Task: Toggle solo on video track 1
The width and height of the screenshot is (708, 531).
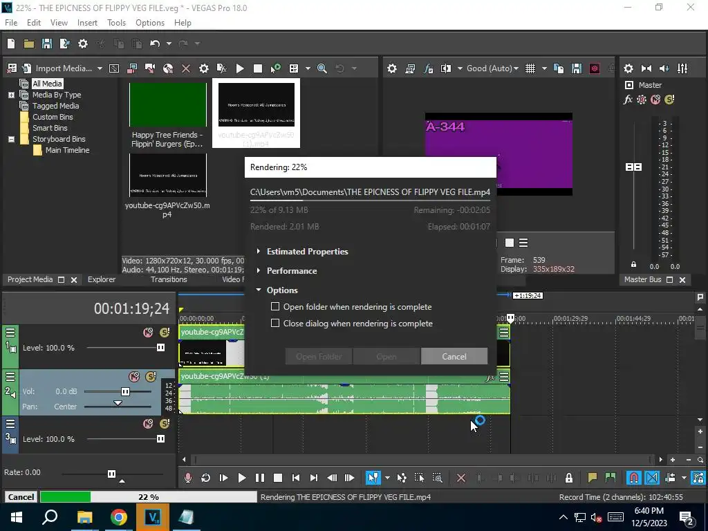Action: pyautogui.click(x=165, y=333)
